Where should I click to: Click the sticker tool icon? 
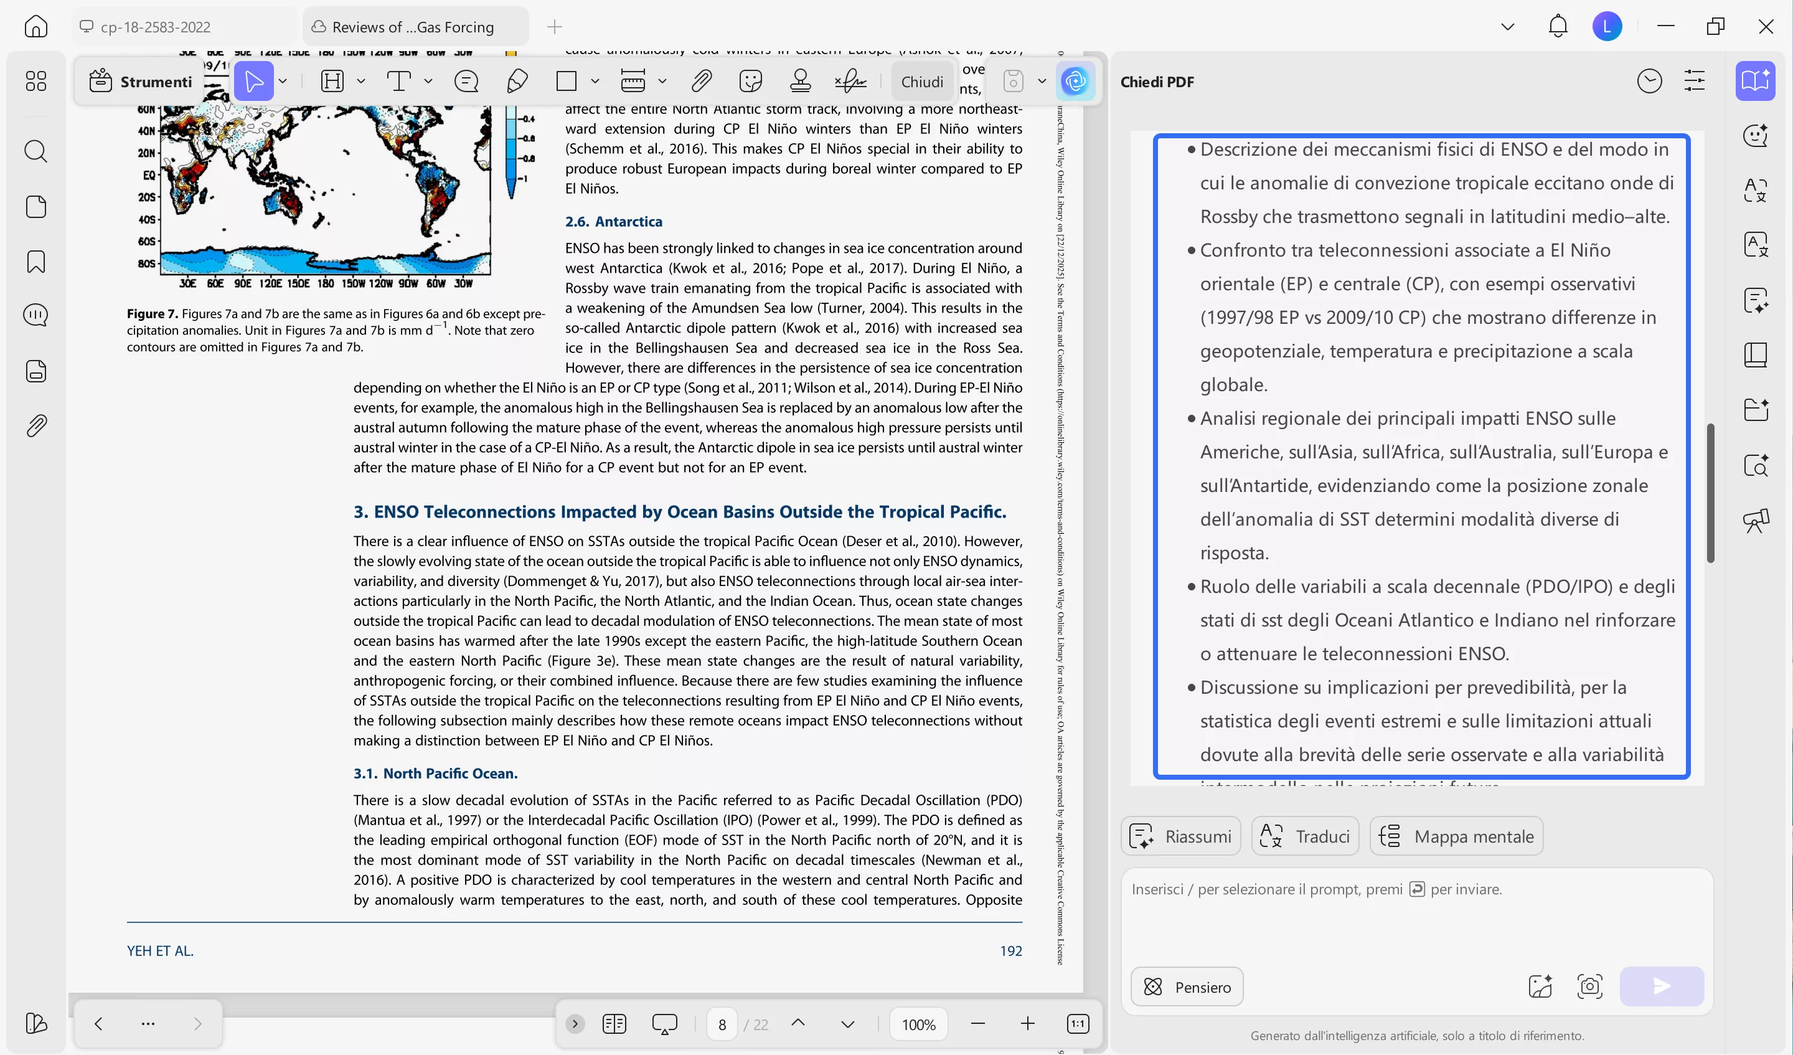pos(751,81)
